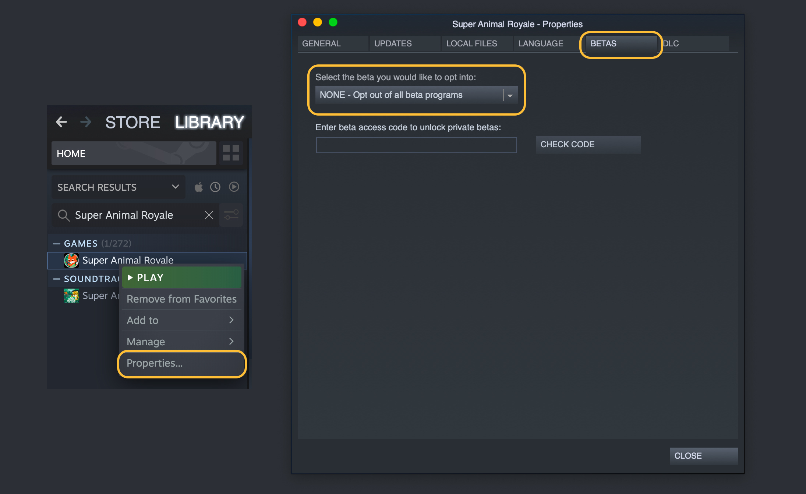
Task: Switch to the UPDATES tab
Action: click(x=405, y=43)
